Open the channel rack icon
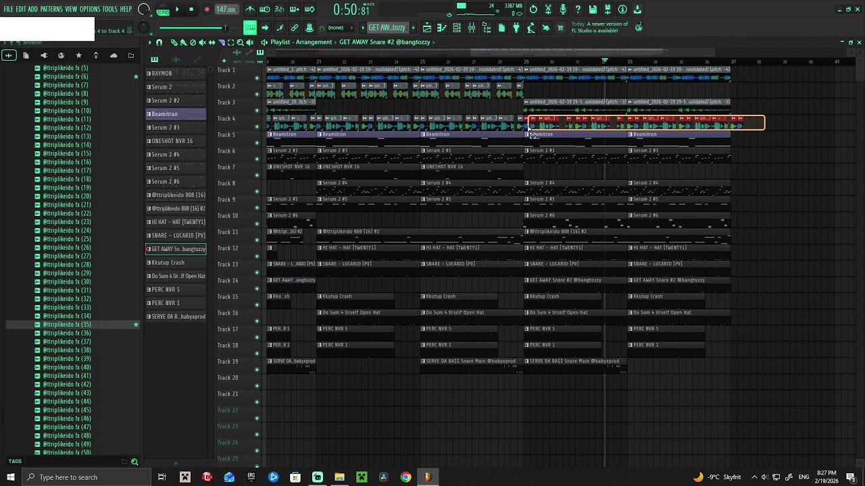The width and height of the screenshot is (865, 486). [x=457, y=28]
